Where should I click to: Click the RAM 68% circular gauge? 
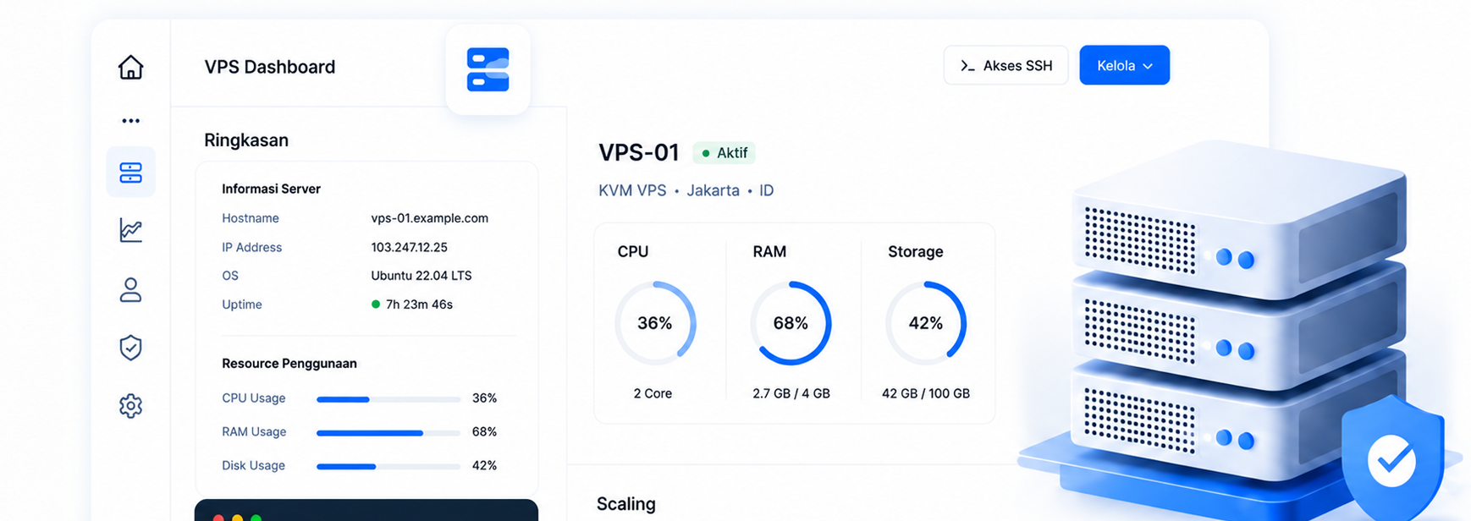point(791,323)
